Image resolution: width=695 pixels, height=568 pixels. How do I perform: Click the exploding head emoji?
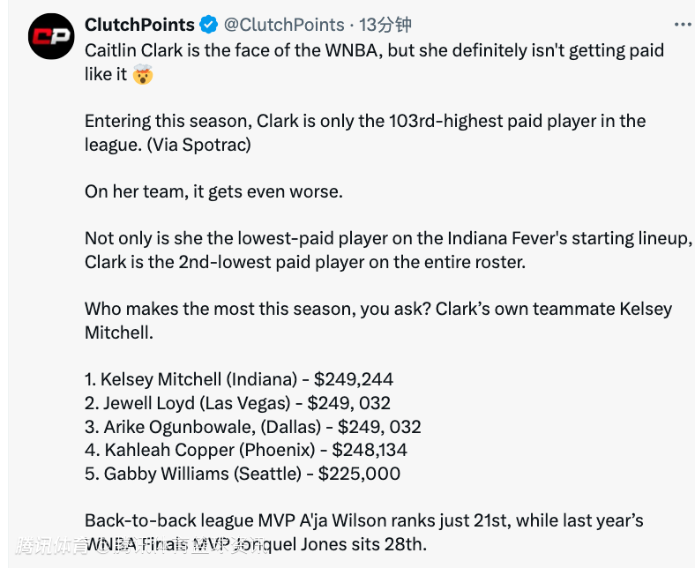click(x=143, y=74)
